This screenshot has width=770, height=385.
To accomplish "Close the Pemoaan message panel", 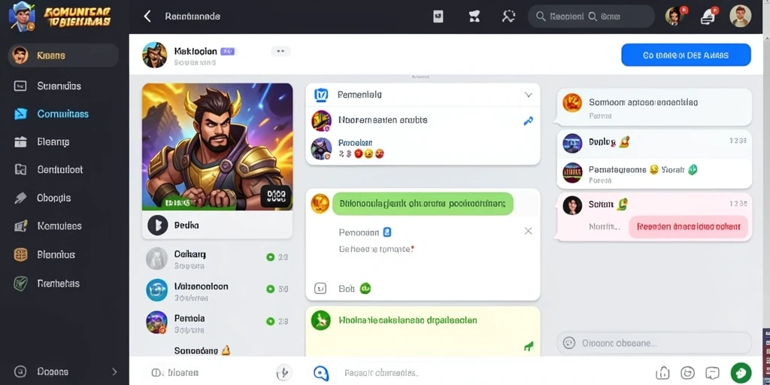I will pyautogui.click(x=528, y=231).
